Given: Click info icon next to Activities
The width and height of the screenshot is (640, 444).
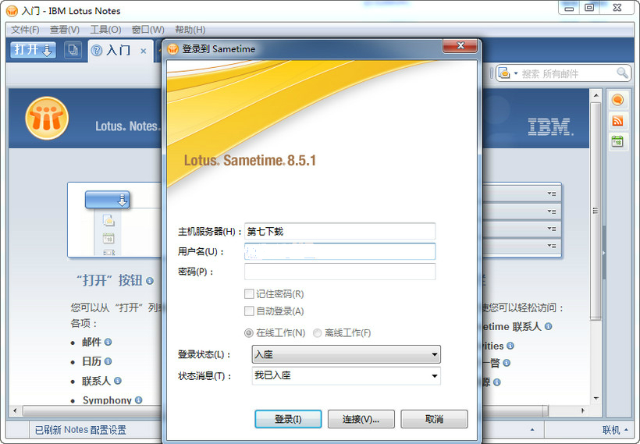Looking at the screenshot, I should tap(510, 346).
